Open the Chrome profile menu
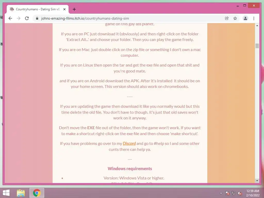This screenshot has width=264, height=198. click(245, 18)
